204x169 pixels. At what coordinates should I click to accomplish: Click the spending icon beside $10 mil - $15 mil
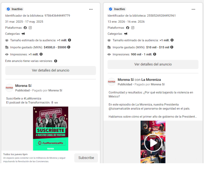(x=109, y=47)
